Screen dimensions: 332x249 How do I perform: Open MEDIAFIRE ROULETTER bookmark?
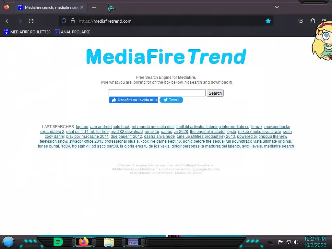coord(27,32)
